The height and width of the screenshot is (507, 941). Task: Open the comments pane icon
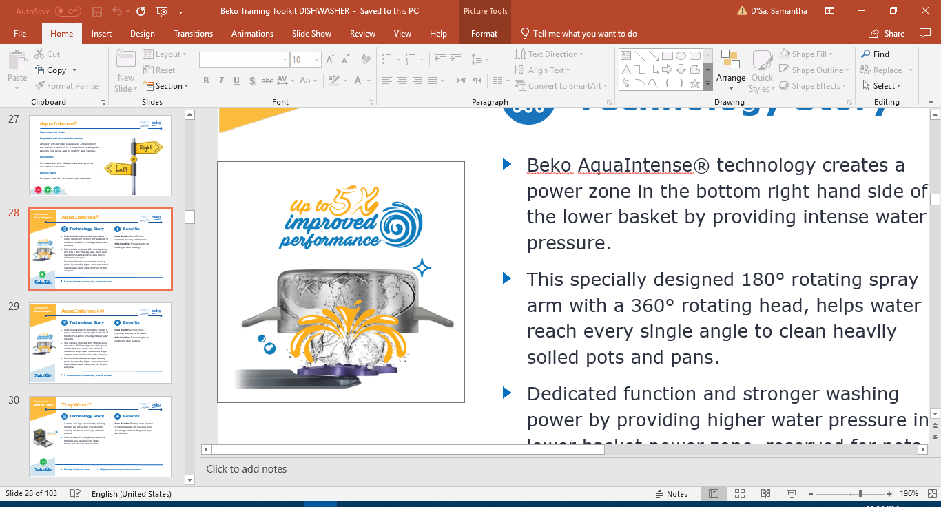coord(924,33)
